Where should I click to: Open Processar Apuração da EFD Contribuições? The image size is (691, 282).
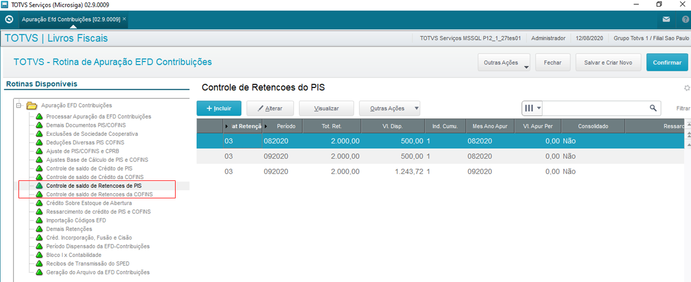pos(98,116)
